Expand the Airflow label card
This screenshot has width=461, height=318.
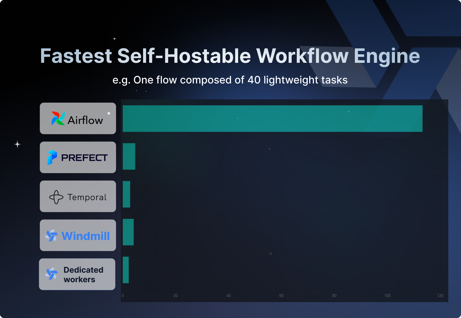78,118
